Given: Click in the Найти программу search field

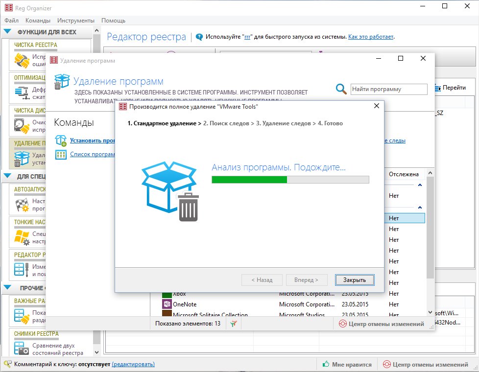Looking at the screenshot, I should (389, 89).
